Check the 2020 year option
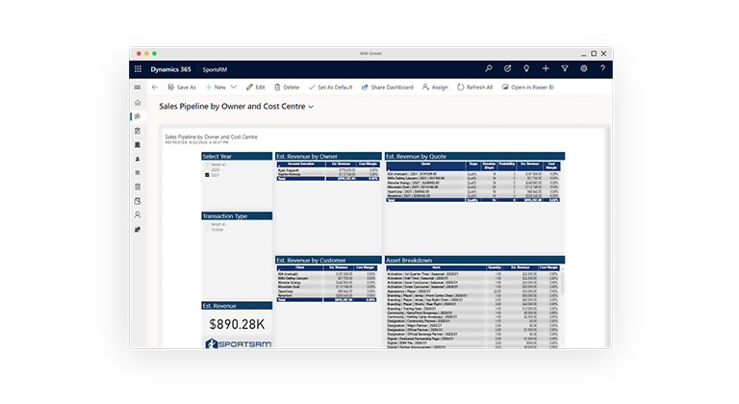739x404 pixels. 207,169
